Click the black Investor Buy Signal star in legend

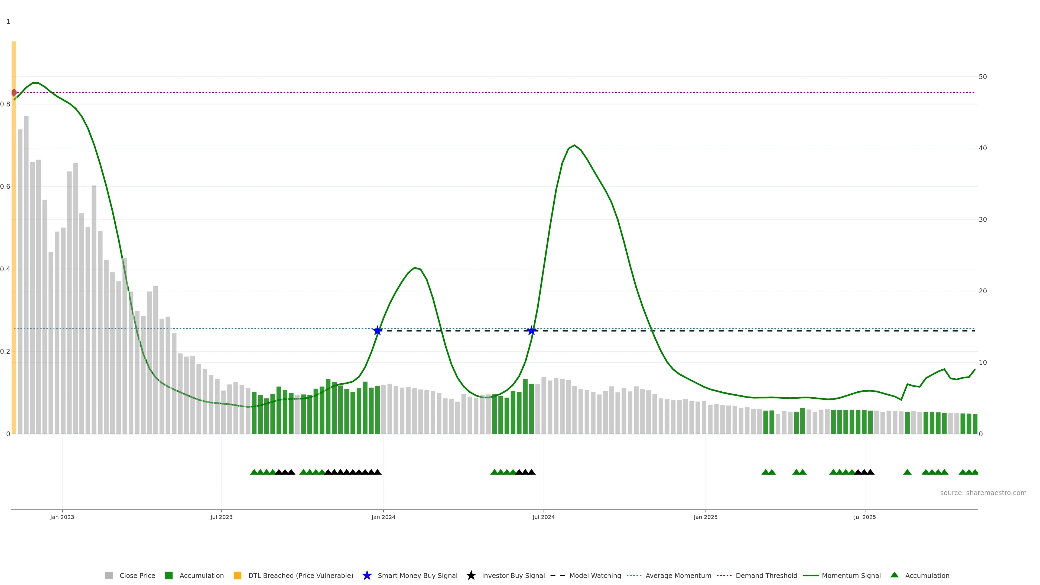pyautogui.click(x=471, y=575)
